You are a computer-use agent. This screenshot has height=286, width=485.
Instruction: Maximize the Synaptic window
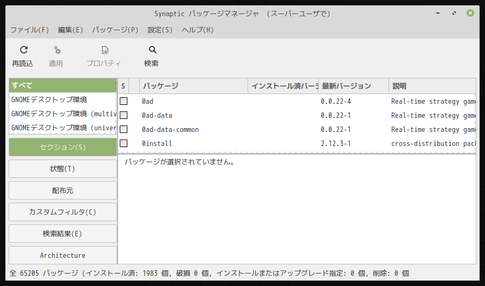pos(454,13)
